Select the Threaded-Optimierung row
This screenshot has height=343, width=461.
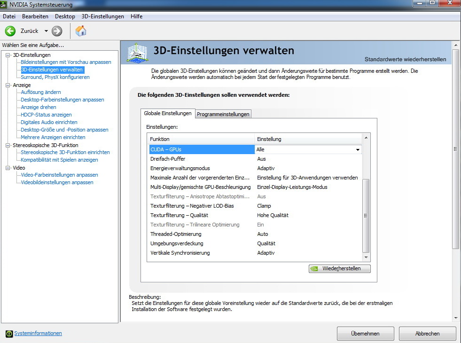coord(255,234)
